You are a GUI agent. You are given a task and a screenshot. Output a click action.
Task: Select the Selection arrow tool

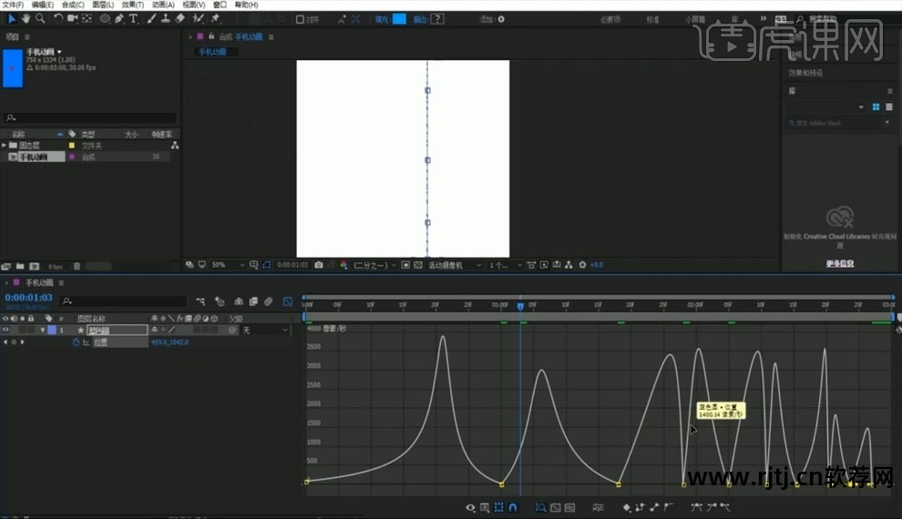11,19
